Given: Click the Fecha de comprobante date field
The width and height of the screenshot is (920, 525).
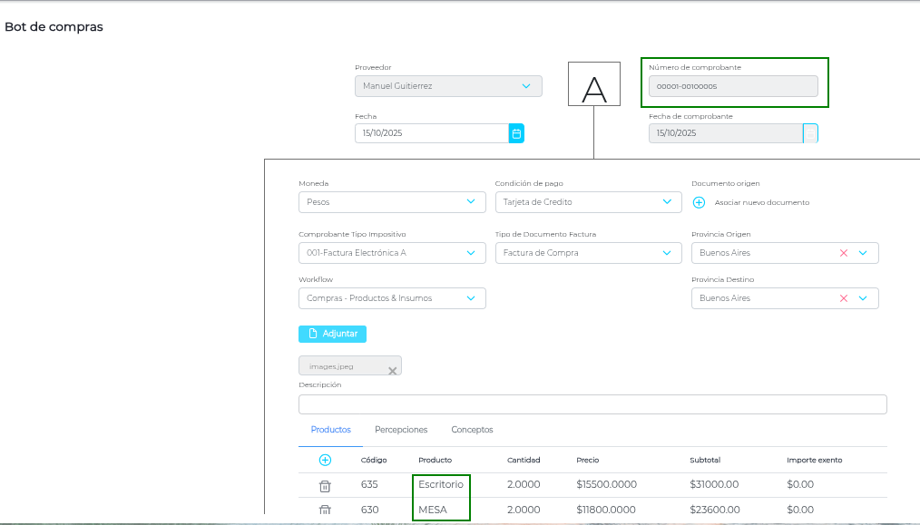Looking at the screenshot, I should (726, 133).
